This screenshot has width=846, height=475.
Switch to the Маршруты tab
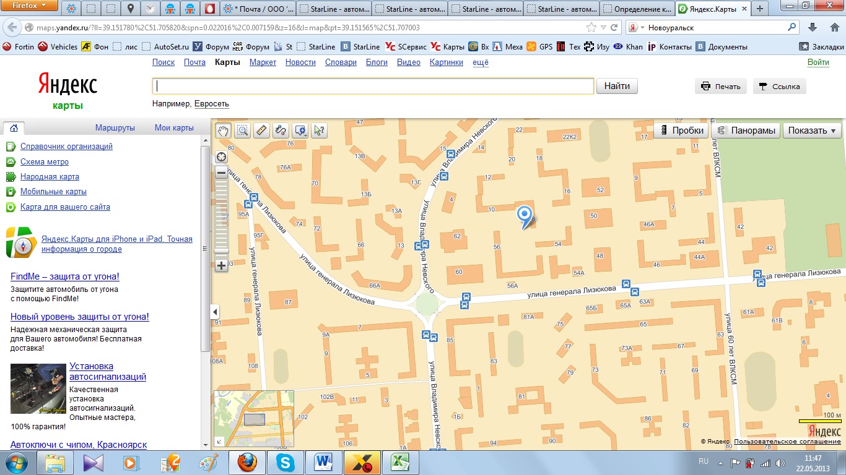[115, 128]
